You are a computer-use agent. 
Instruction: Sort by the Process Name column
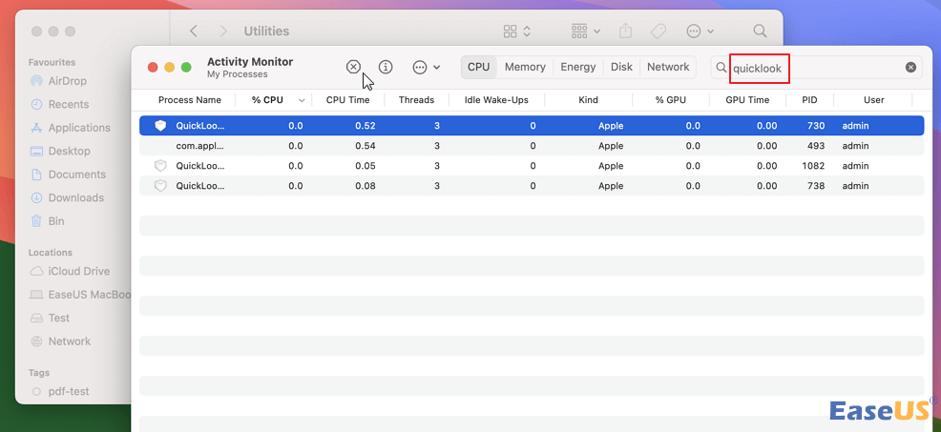[189, 100]
